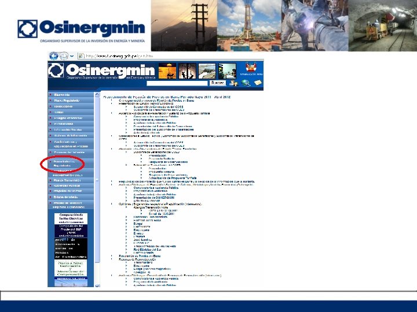Open the black Banda de Precios de Combustibles banner
The height and width of the screenshot is (312, 417).
pos(71,248)
